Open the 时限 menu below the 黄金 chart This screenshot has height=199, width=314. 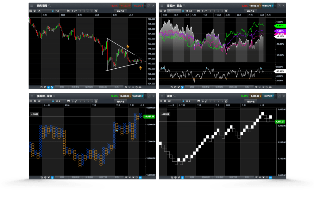point(192,177)
